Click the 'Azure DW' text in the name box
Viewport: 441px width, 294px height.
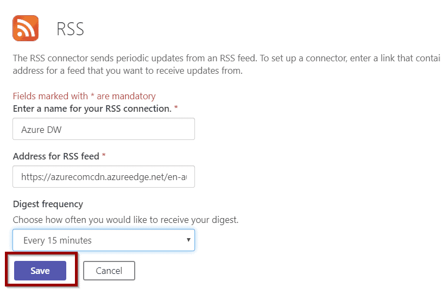click(x=41, y=130)
